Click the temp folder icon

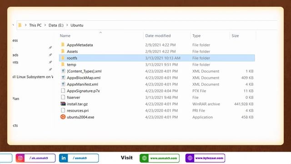coord(63,64)
